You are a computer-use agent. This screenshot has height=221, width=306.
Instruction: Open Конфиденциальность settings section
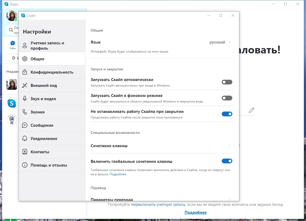52,72
